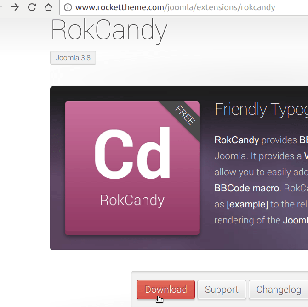The image size is (308, 307).
Task: Click the red Download button
Action: [x=166, y=290]
